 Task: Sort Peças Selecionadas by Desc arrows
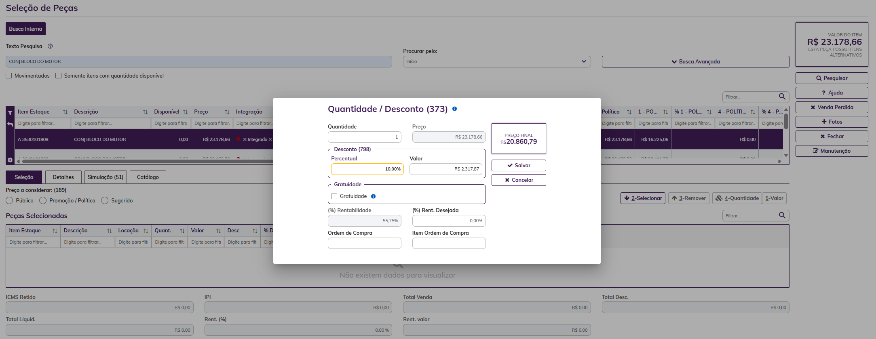[x=255, y=231]
